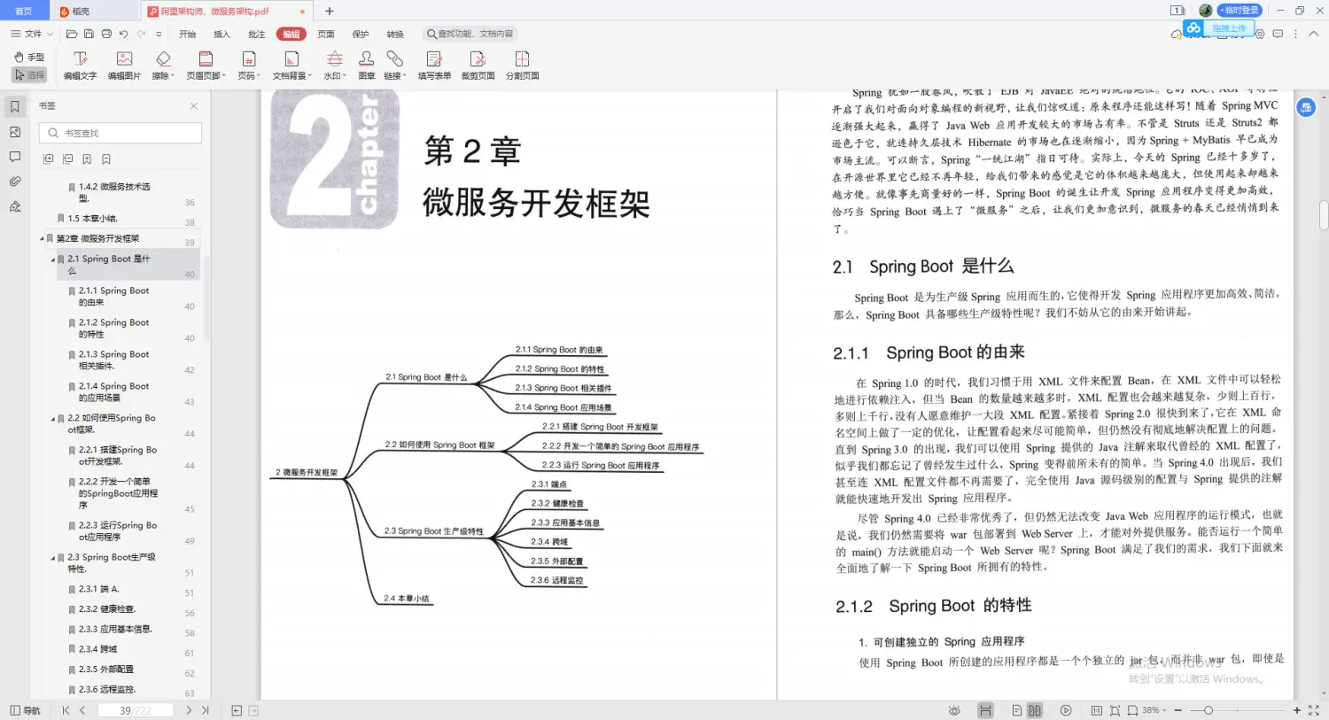Image resolution: width=1329 pixels, height=720 pixels.
Task: Undo the last action
Action: click(x=123, y=34)
